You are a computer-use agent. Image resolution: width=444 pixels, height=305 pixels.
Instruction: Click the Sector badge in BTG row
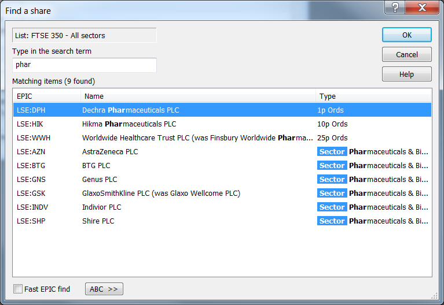click(x=332, y=165)
